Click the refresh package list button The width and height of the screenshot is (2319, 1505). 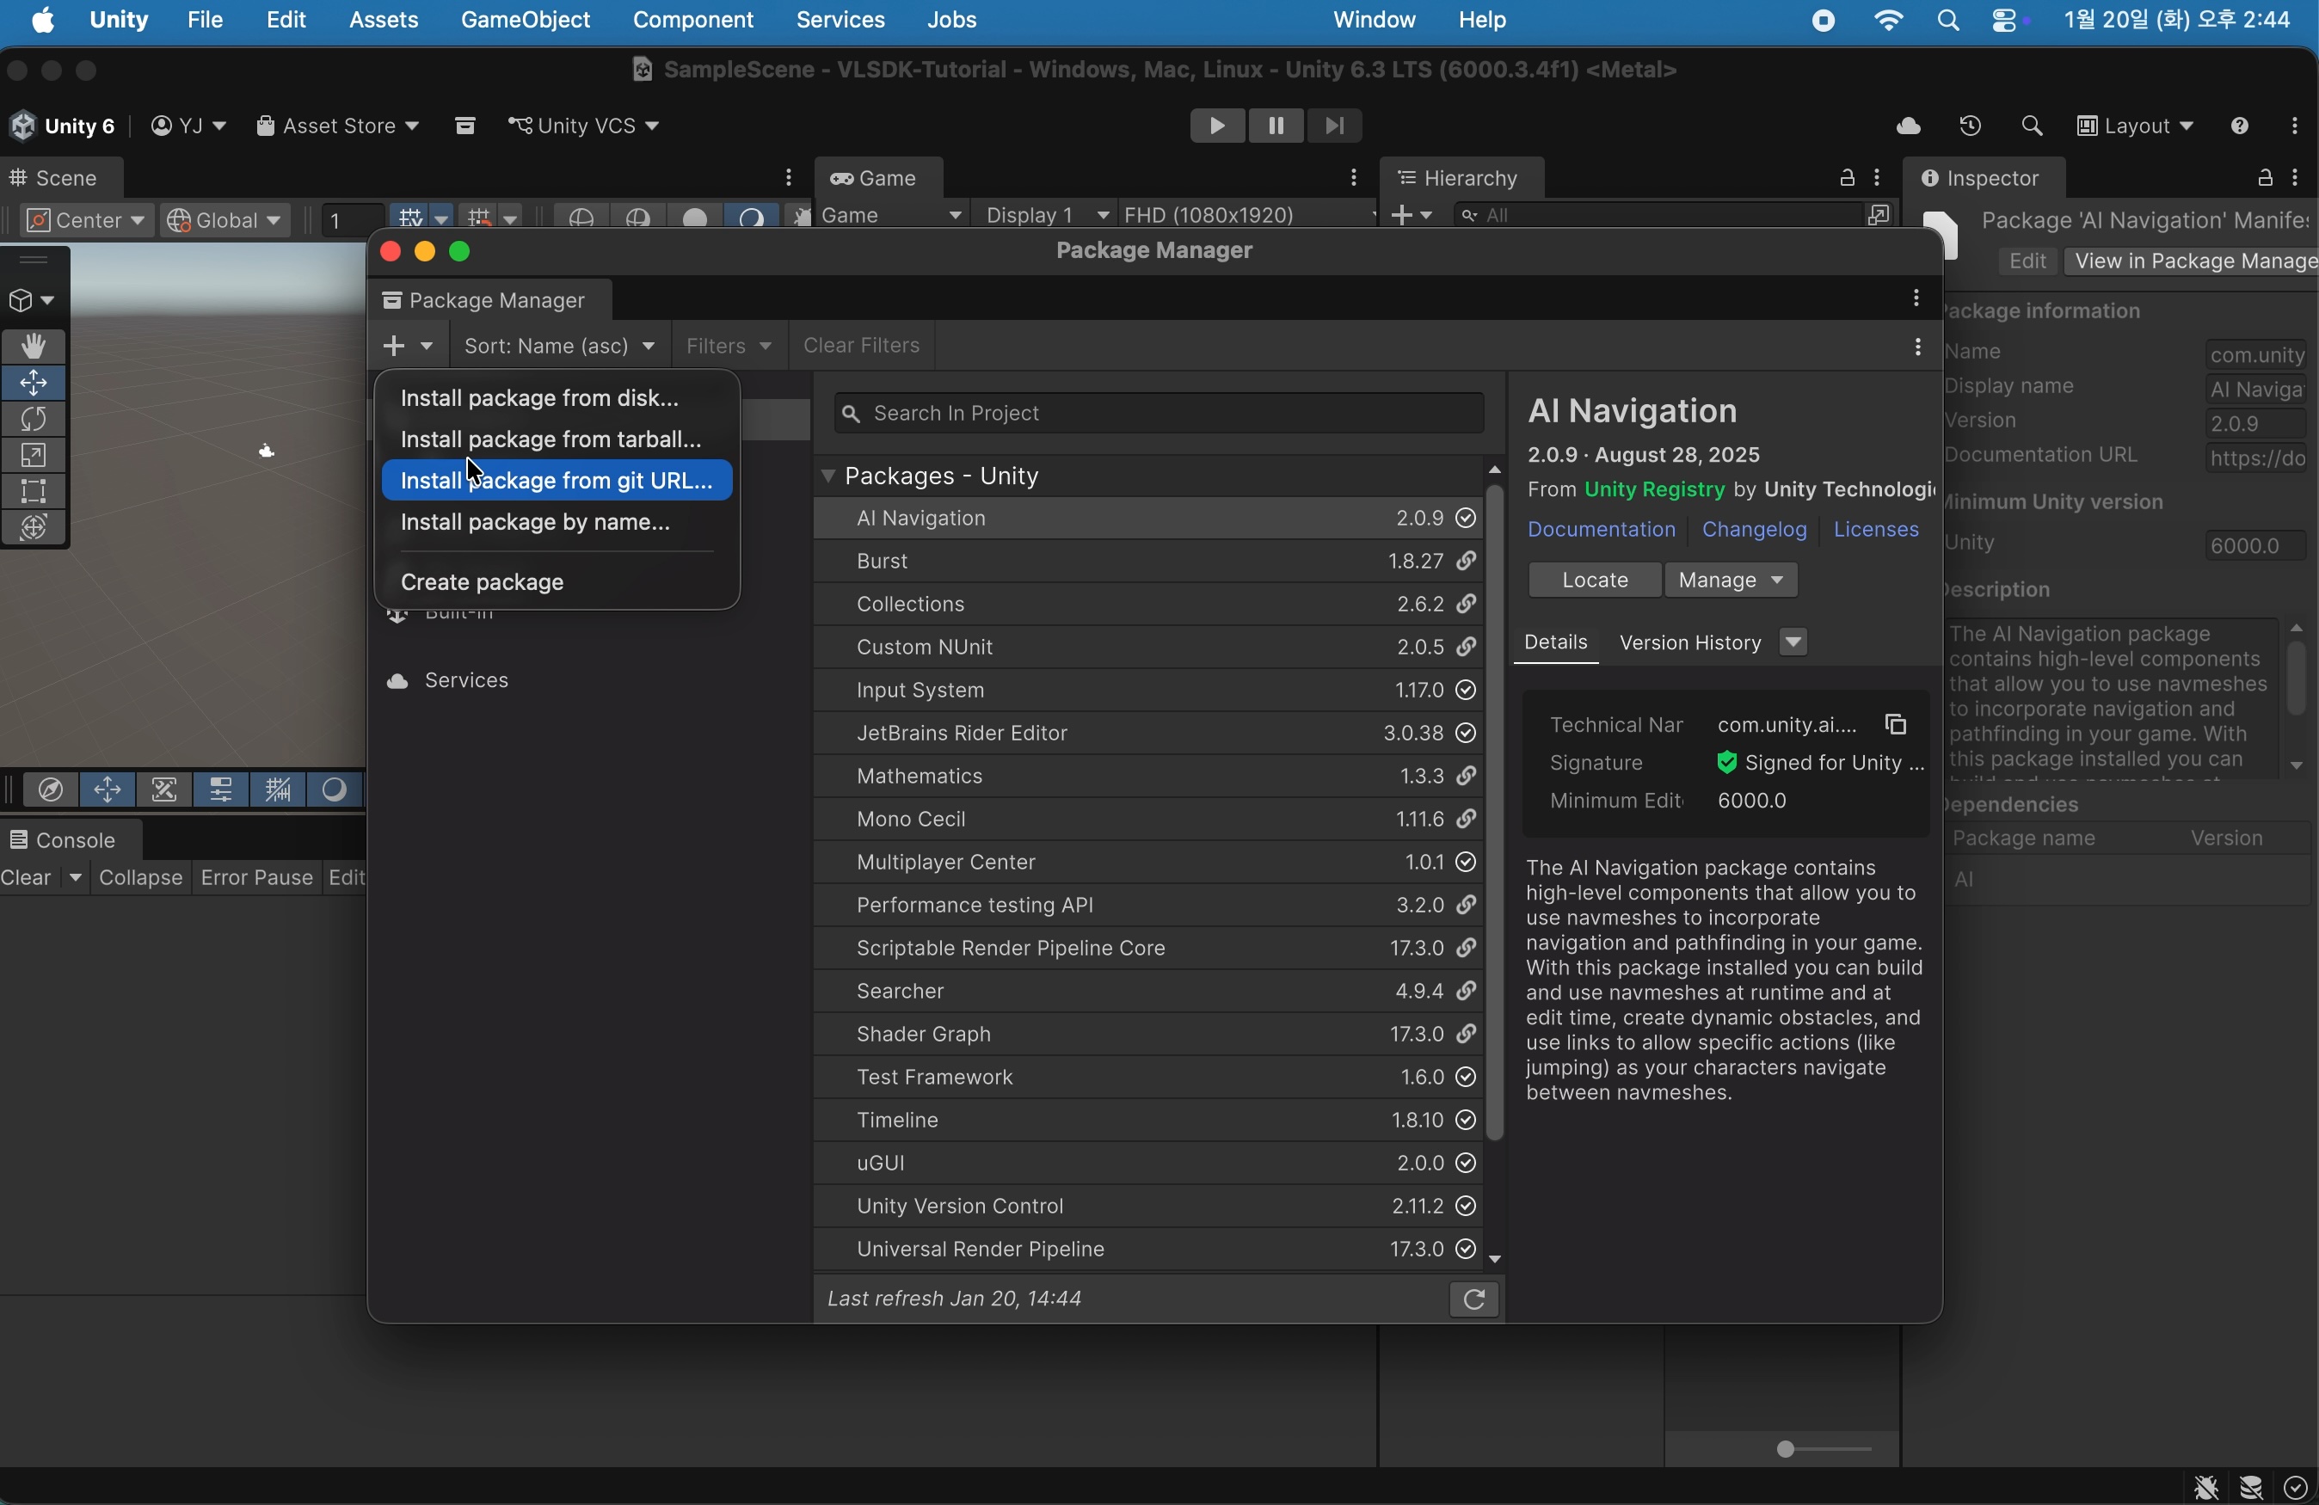[1473, 1300]
